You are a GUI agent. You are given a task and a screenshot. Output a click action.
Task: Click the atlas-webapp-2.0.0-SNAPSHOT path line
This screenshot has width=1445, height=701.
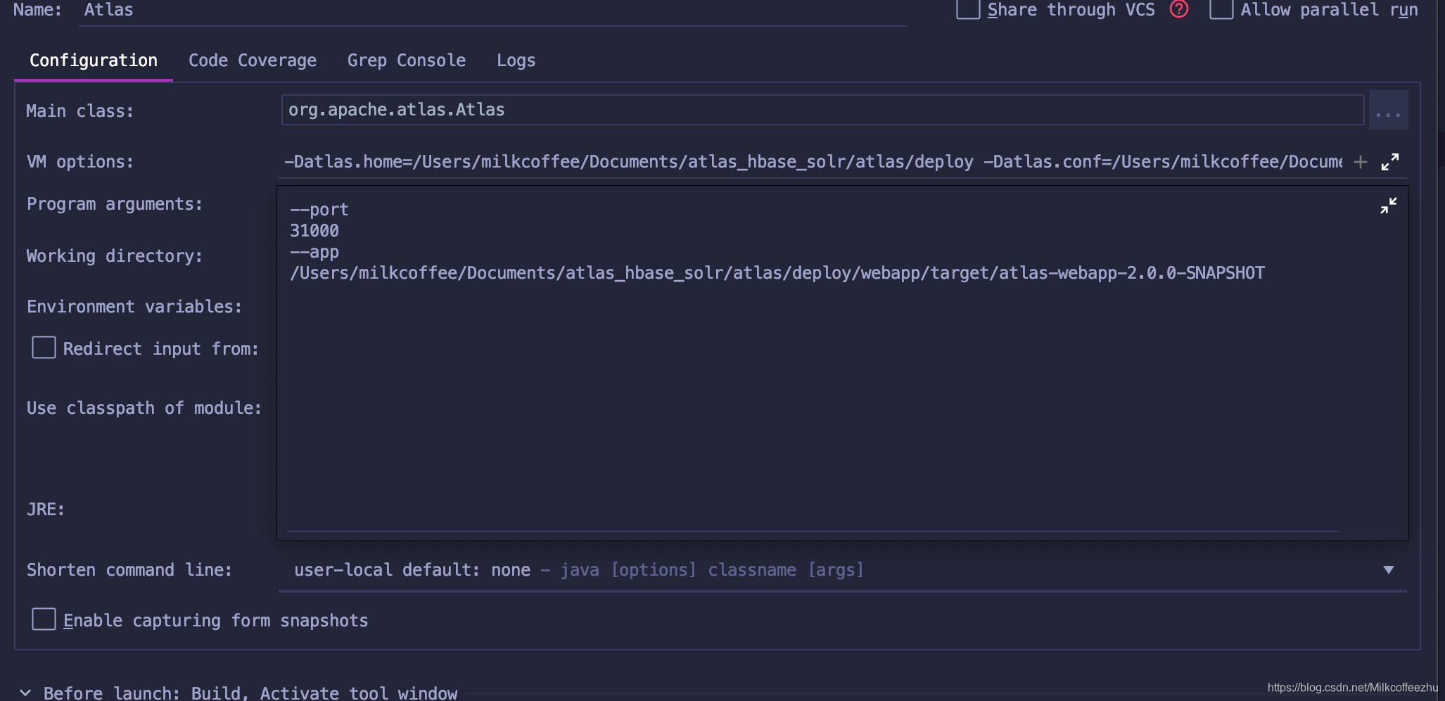[x=777, y=273]
